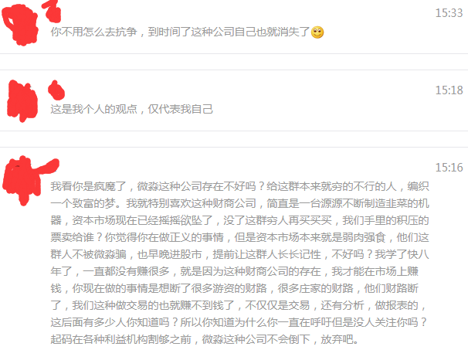Open the avatar of the 15:16 sender
Screen dimensions: 468x350
pos(22,181)
